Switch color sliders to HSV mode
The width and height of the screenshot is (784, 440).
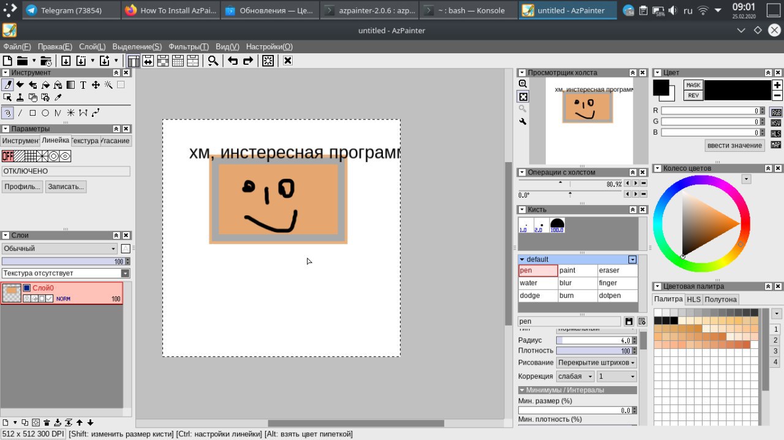[776, 123]
